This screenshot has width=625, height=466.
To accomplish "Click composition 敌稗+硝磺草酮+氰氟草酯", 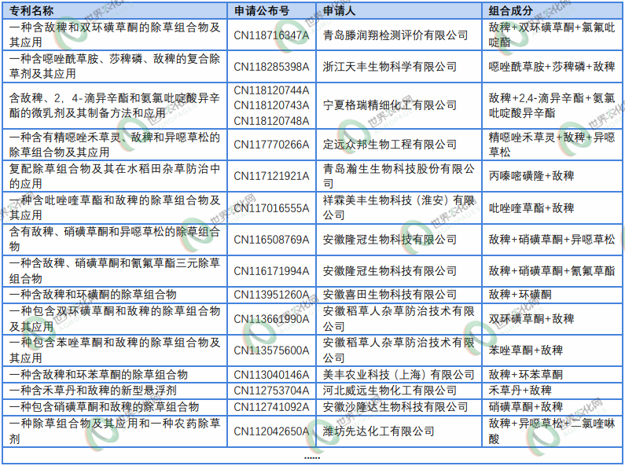I will tap(552, 271).
